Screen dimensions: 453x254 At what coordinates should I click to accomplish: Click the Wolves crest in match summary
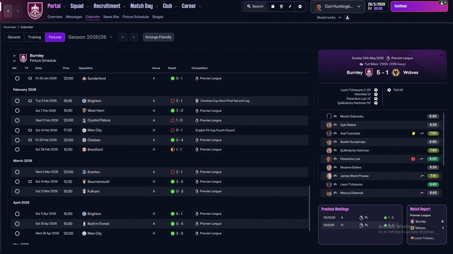pyautogui.click(x=396, y=72)
